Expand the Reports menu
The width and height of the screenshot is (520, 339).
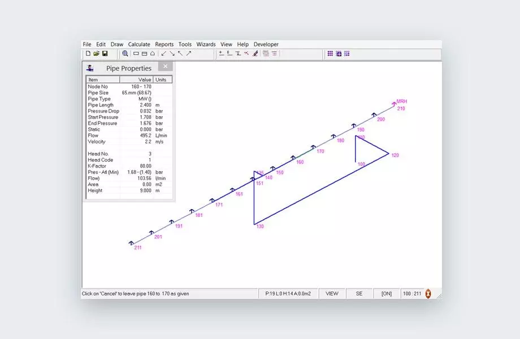pyautogui.click(x=164, y=44)
